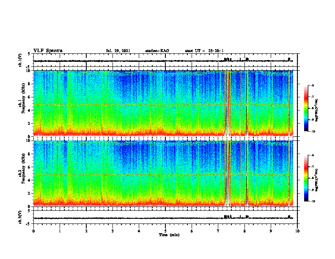This screenshot has width=335, height=259.
Task: Click time axis tick label '3'
Action: [x=113, y=231]
